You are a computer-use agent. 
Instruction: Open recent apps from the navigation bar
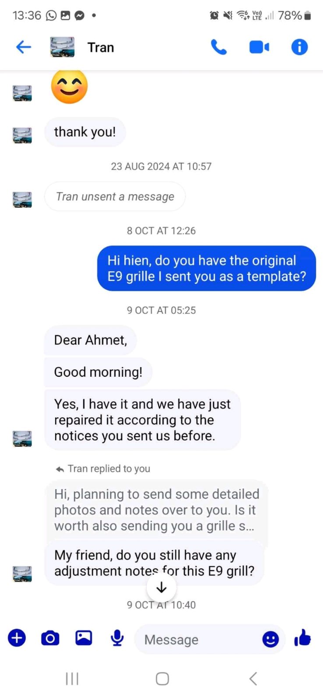click(x=72, y=679)
